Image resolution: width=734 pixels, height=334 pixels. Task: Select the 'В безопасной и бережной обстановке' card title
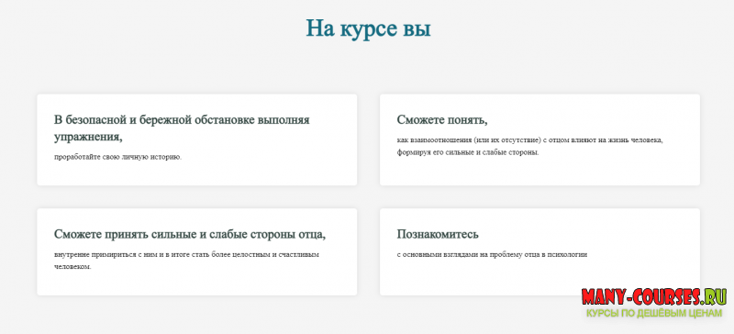(182, 128)
